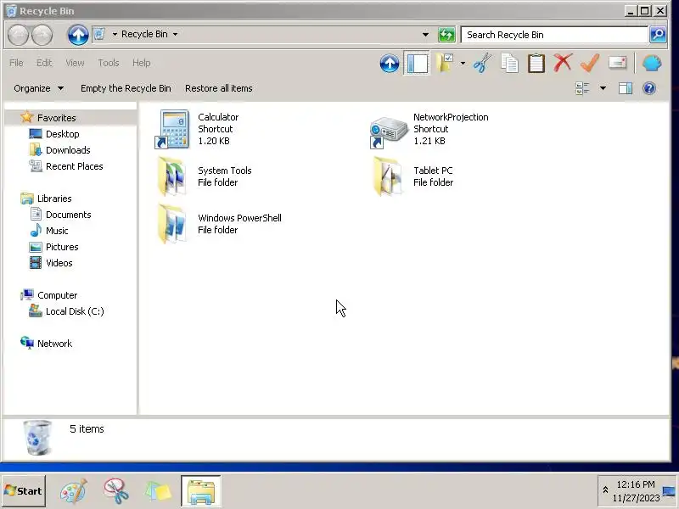Image resolution: width=679 pixels, height=509 pixels.
Task: Select the System Tools folder icon
Action: (x=172, y=176)
